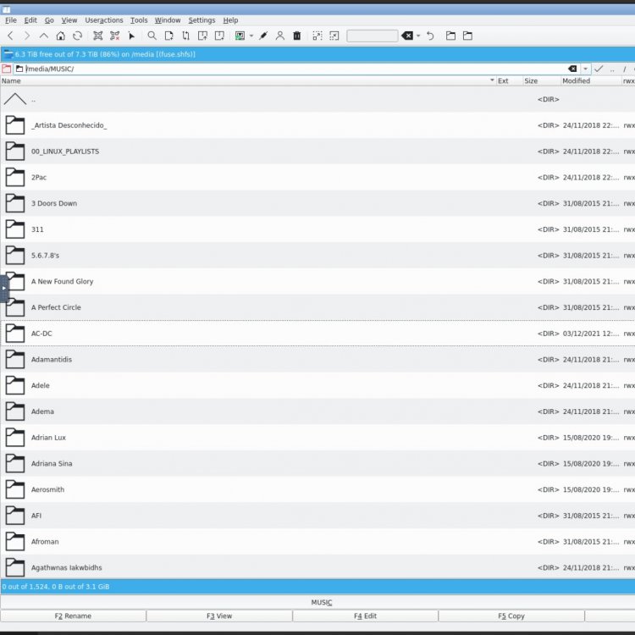
Task: Expand the arrow beside the terminal icon
Action: click(251, 36)
